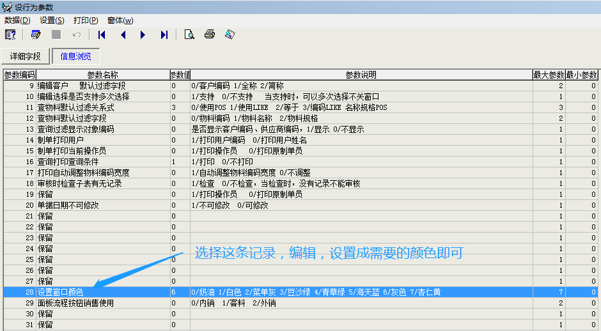Click the edit record toolbar icon
The width and height of the screenshot is (601, 331).
(36, 35)
